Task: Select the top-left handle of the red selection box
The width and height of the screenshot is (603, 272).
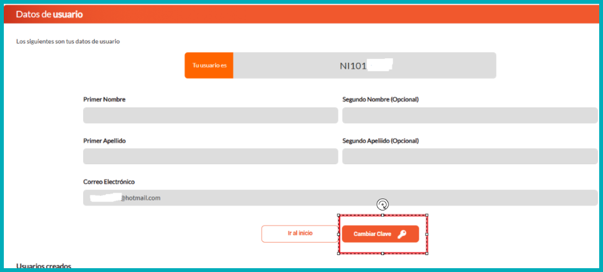Action: (338, 216)
